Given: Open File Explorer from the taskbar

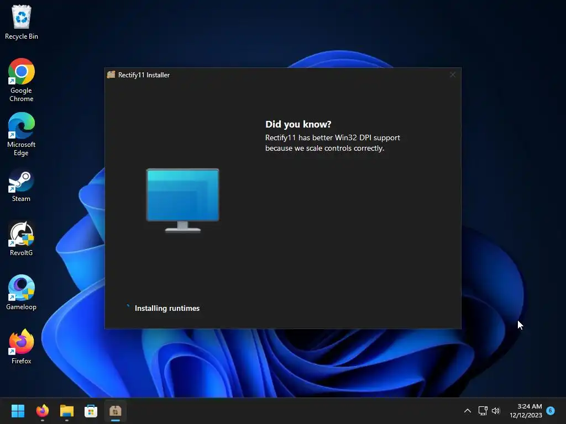Looking at the screenshot, I should tap(67, 411).
